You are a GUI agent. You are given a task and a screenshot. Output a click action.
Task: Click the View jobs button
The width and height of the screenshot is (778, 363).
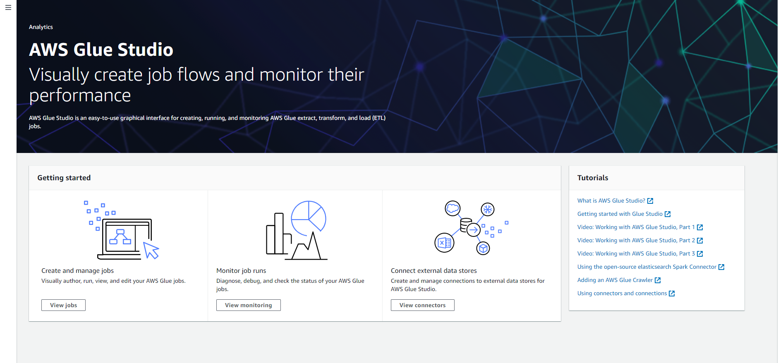click(x=63, y=305)
